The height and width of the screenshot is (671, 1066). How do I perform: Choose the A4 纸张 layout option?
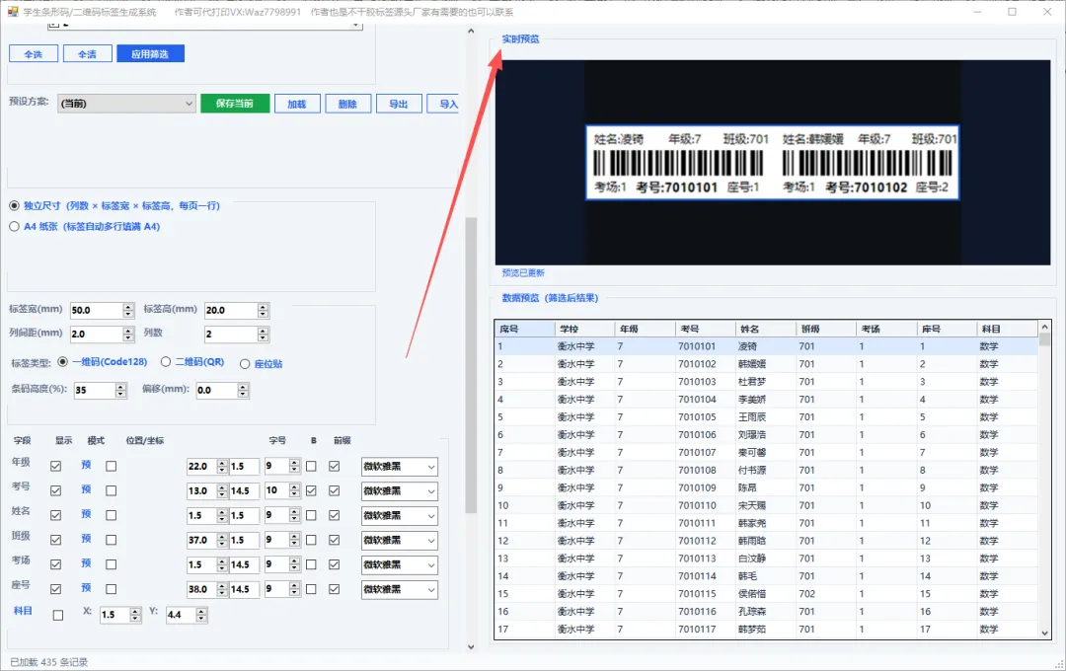click(x=14, y=226)
